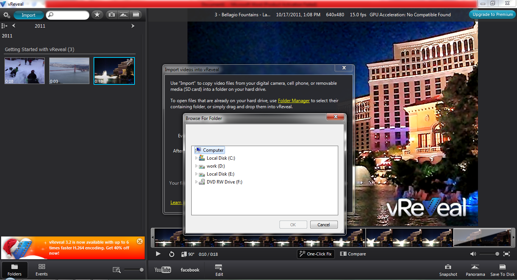Toggle the folder tree list icon
The width and height of the screenshot is (517, 280).
[x=4, y=26]
